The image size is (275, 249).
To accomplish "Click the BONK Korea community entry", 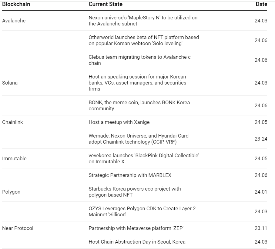I will pyautogui.click(x=139, y=105).
